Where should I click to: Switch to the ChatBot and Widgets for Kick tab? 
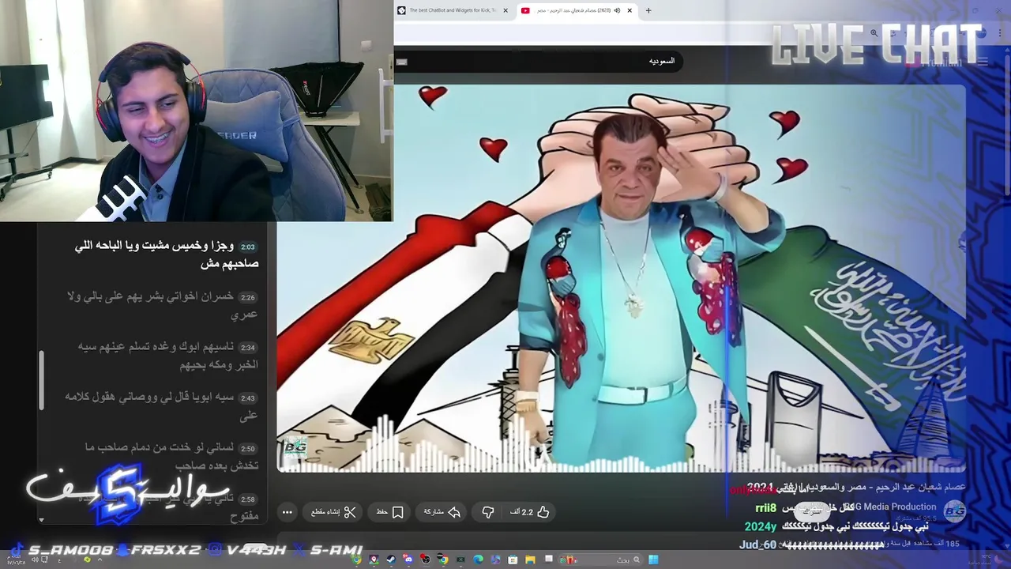pyautogui.click(x=453, y=10)
